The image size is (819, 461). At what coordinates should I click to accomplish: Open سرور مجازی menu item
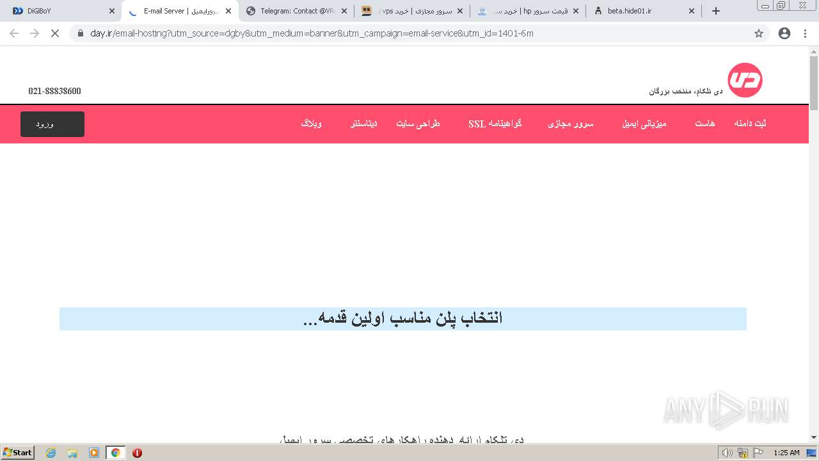point(571,124)
